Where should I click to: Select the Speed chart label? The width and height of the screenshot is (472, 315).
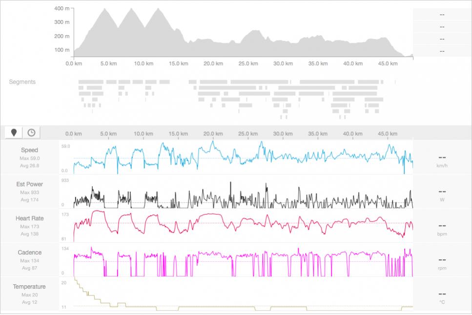[29, 150]
